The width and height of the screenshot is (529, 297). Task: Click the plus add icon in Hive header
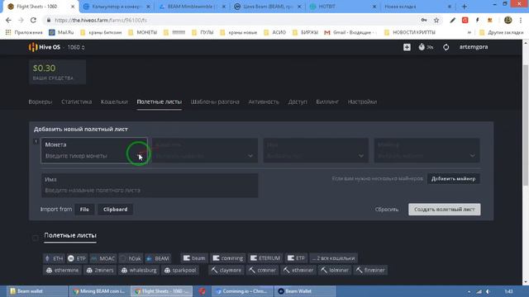tap(407, 47)
